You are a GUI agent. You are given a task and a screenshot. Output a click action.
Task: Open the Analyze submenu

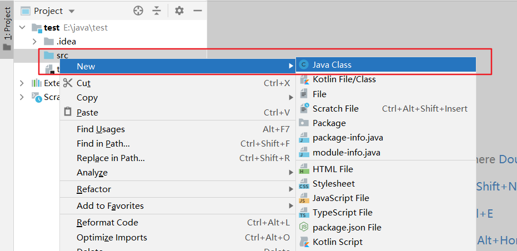(178, 173)
